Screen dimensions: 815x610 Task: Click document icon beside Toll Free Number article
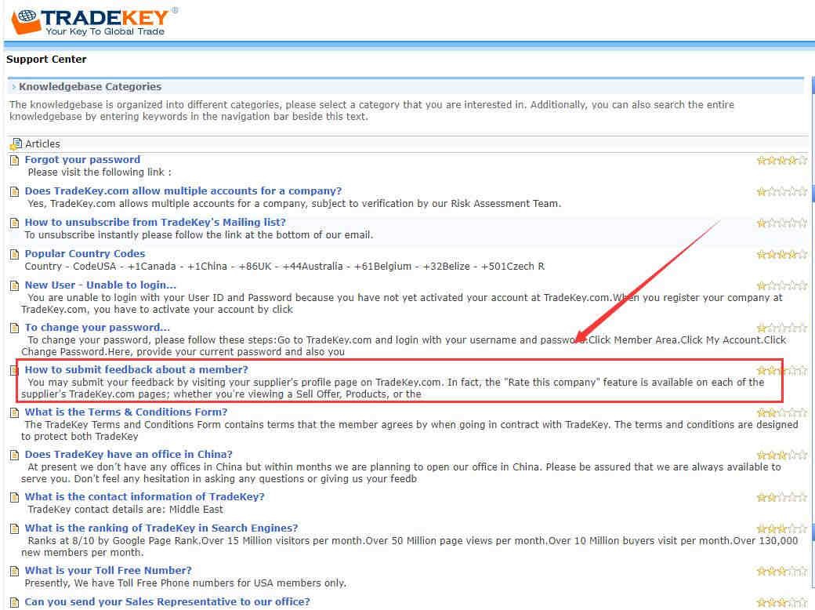click(15, 571)
